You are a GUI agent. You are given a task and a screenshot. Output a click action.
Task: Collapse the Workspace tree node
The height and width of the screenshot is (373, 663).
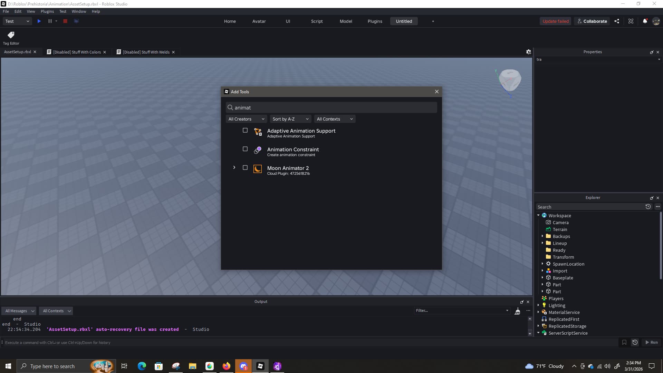[538, 215]
